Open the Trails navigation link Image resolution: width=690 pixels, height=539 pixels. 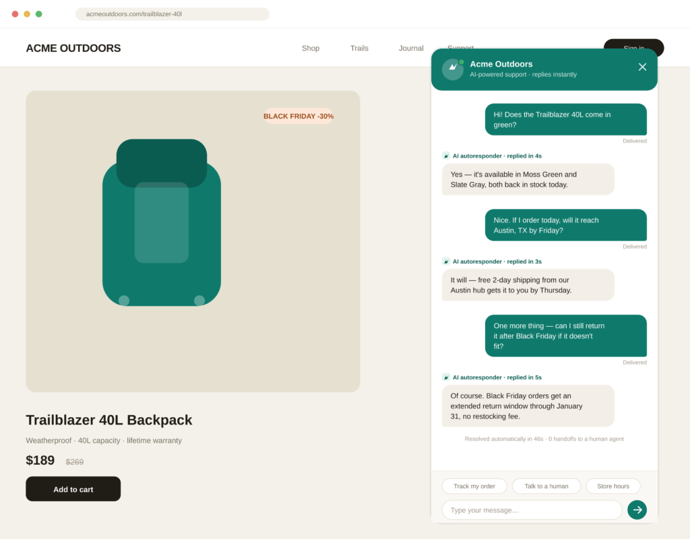click(x=359, y=49)
